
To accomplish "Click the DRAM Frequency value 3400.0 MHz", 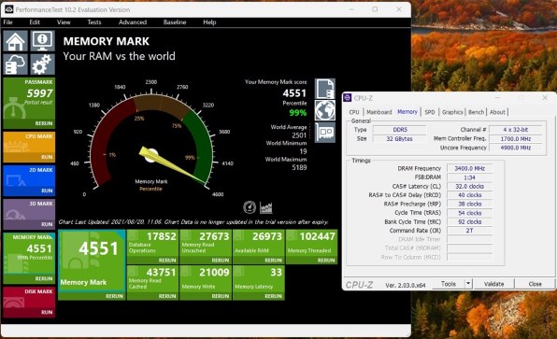I will click(x=469, y=168).
